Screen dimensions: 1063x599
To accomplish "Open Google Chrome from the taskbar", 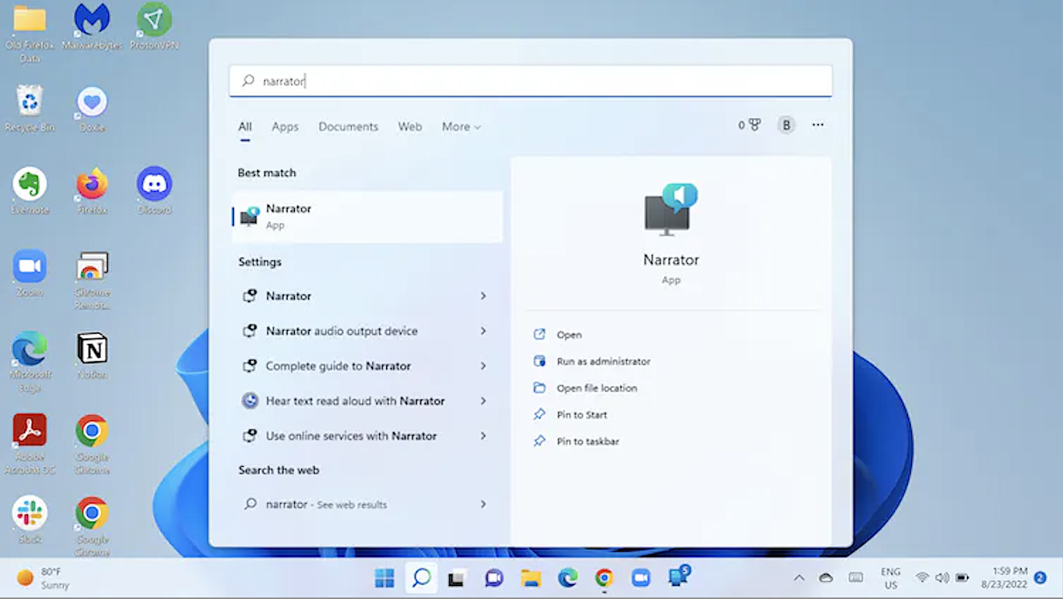I will tap(604, 578).
